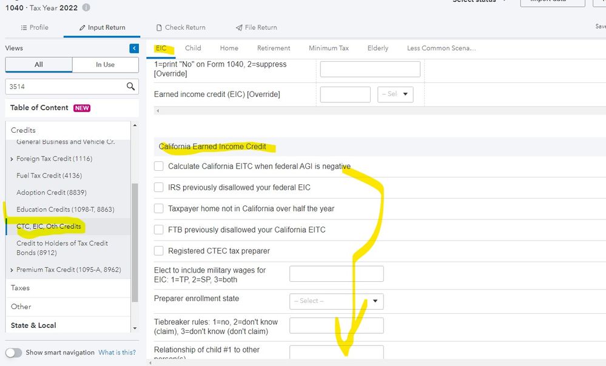Viewport: 606px width, 366px height.
Task: Switch to the Check Return tab
Action: pos(181,27)
